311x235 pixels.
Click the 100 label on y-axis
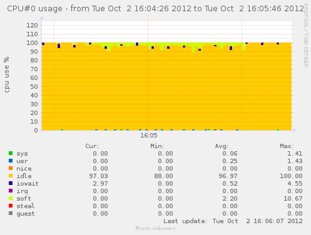tap(32, 43)
